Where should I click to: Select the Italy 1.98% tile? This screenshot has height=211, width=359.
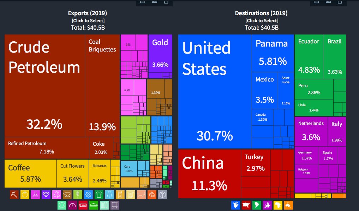coord(337,132)
